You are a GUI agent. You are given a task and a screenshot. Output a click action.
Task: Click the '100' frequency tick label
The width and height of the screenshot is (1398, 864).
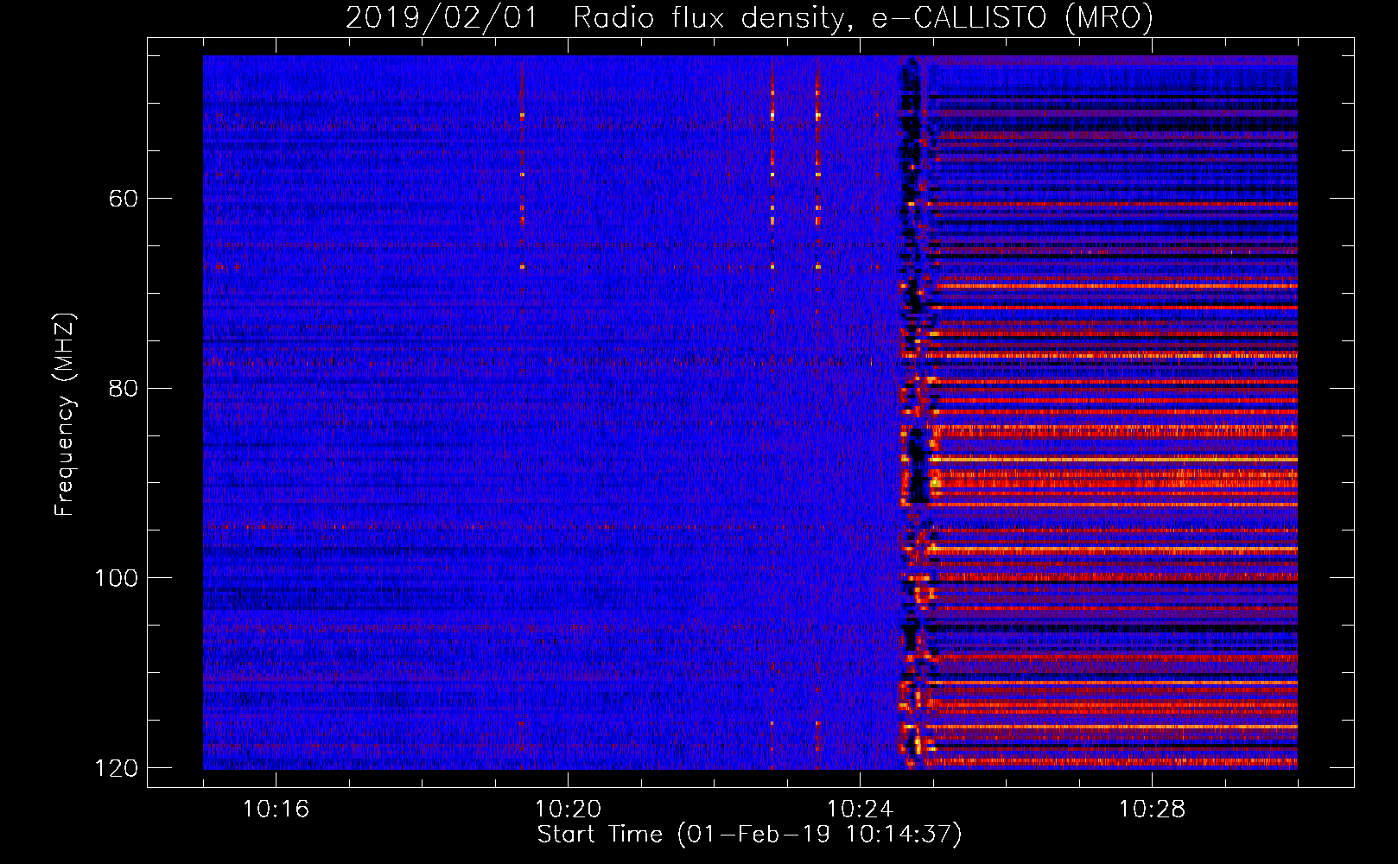coord(116,578)
